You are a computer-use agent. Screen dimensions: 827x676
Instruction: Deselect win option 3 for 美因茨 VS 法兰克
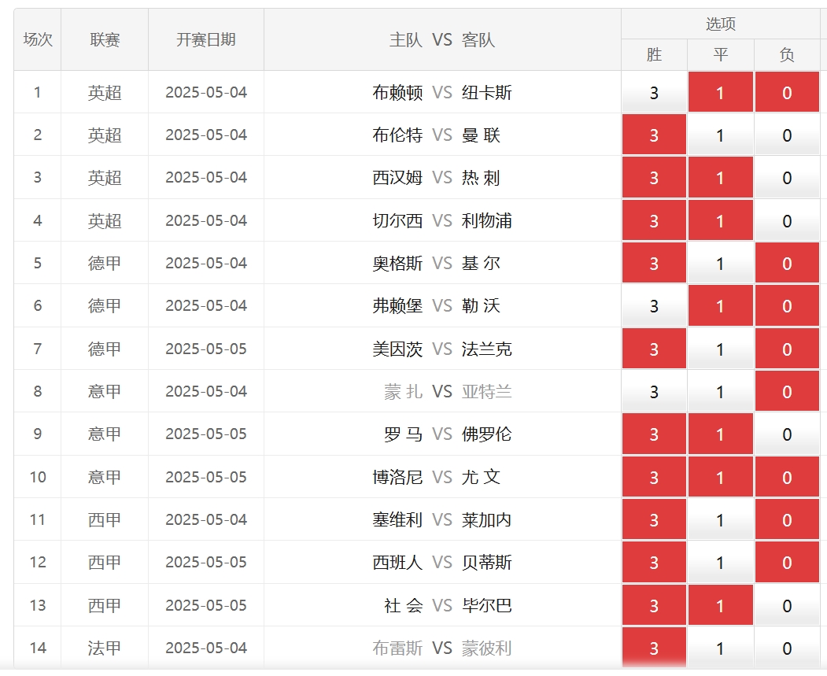[x=654, y=349]
